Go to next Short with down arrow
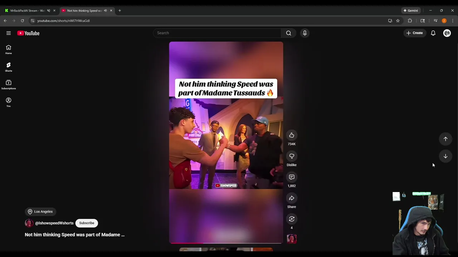Viewport: 458px width, 257px height. [x=445, y=156]
